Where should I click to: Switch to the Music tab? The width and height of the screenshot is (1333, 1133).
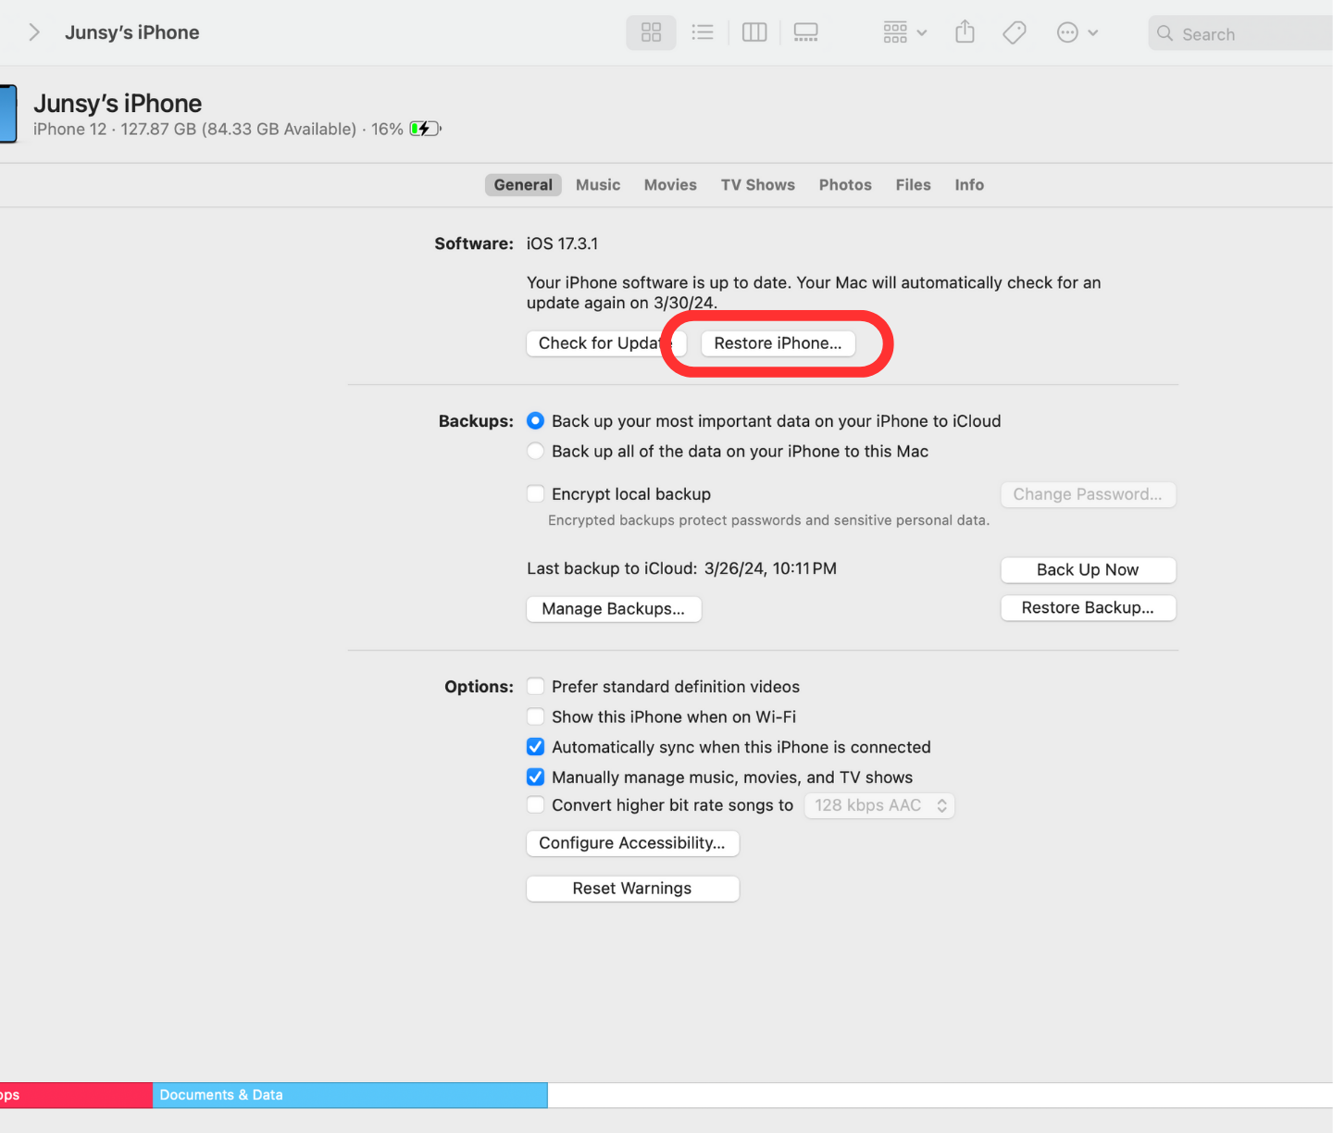click(598, 185)
